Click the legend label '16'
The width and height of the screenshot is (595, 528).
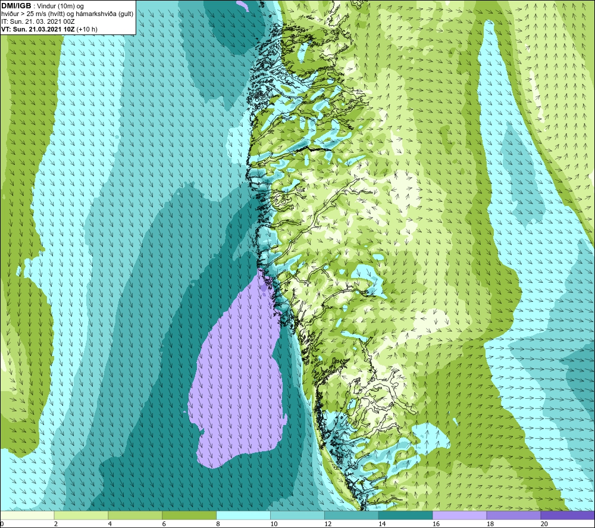coord(436,524)
